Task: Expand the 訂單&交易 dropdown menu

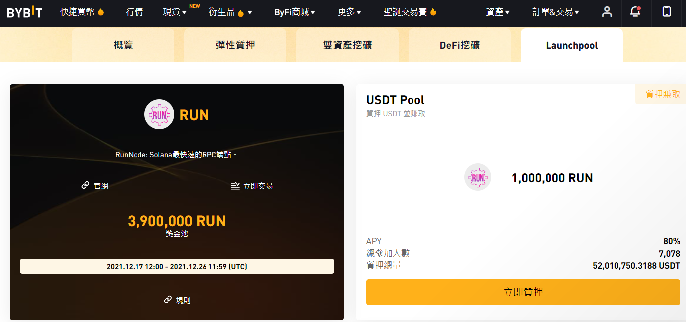Action: (x=555, y=12)
